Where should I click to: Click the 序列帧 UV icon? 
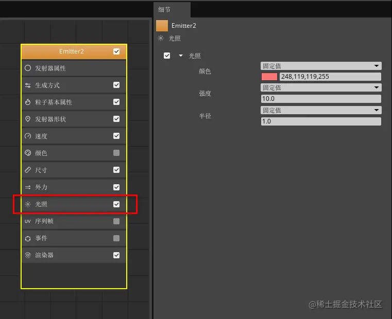(x=28, y=221)
